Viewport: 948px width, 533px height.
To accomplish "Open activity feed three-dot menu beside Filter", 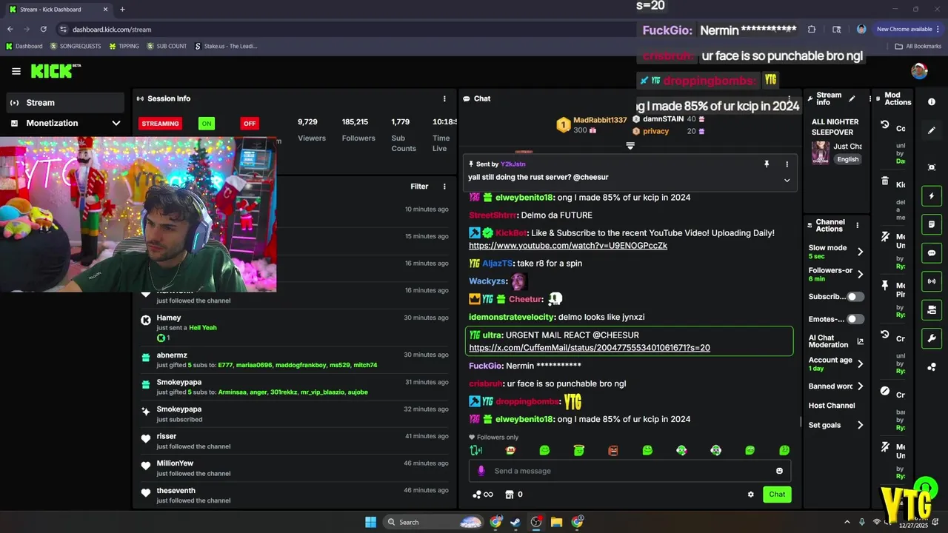I will point(444,187).
